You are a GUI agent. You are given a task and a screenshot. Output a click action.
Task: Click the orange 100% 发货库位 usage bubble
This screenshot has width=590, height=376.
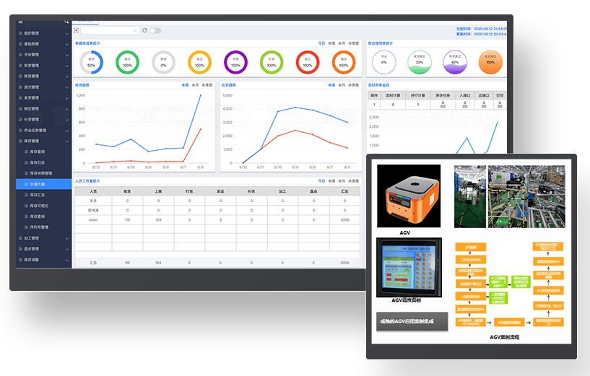click(490, 61)
